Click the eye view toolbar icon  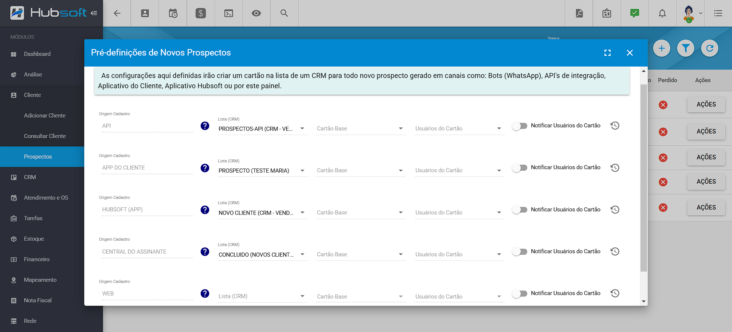pos(256,13)
